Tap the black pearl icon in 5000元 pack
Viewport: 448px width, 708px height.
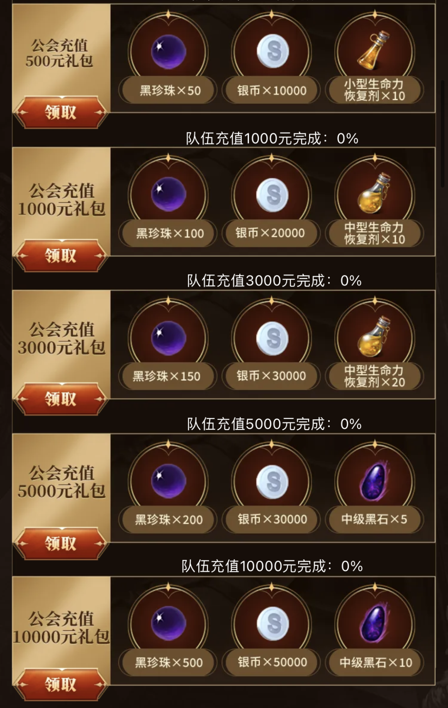point(168,481)
